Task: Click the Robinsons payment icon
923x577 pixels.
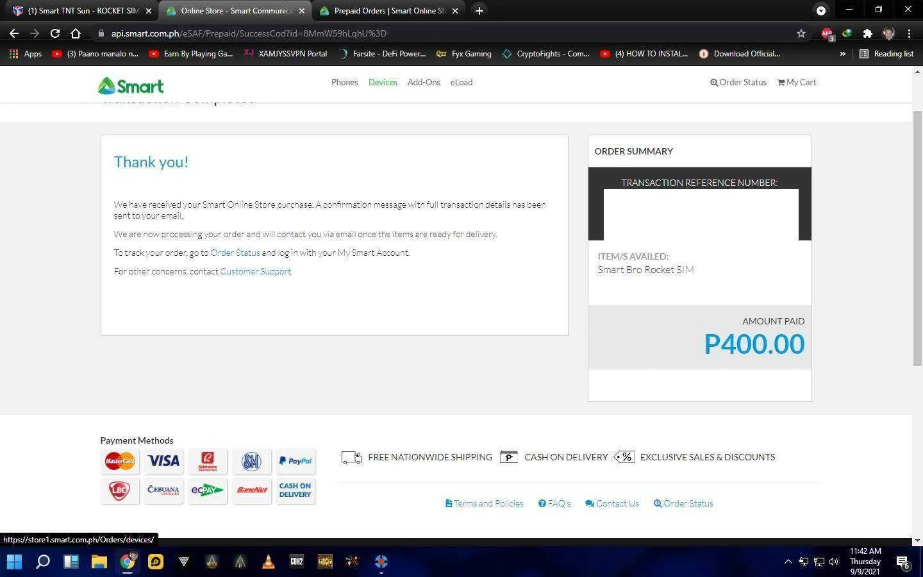Action: [208, 461]
